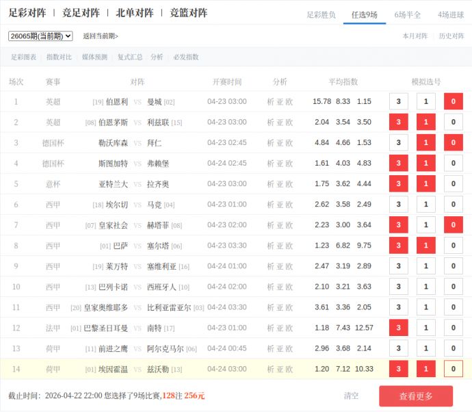Screen dimensions: 472x412
Task: Open the 4场进球 tab
Action: click(x=451, y=14)
